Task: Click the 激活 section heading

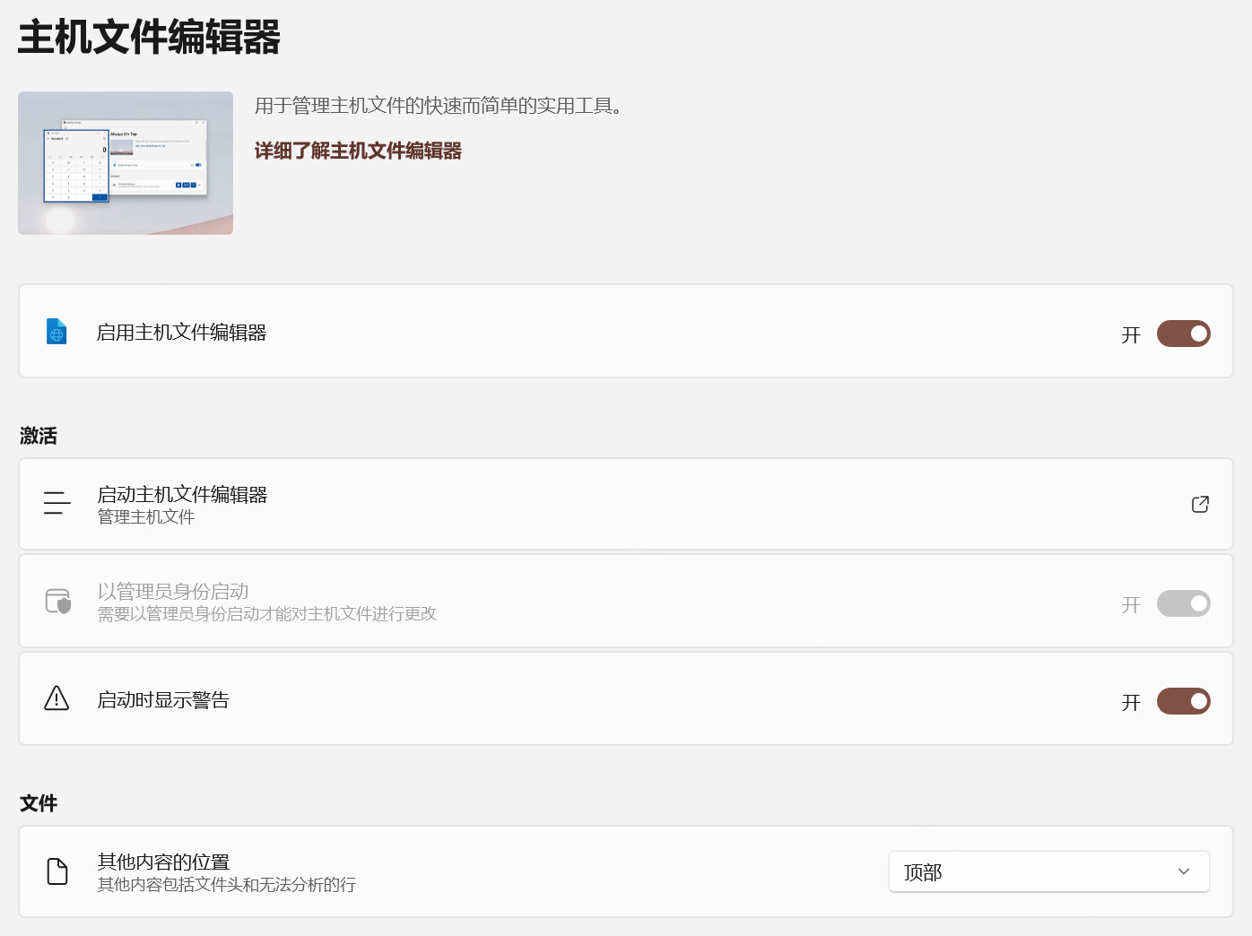Action: coord(39,436)
